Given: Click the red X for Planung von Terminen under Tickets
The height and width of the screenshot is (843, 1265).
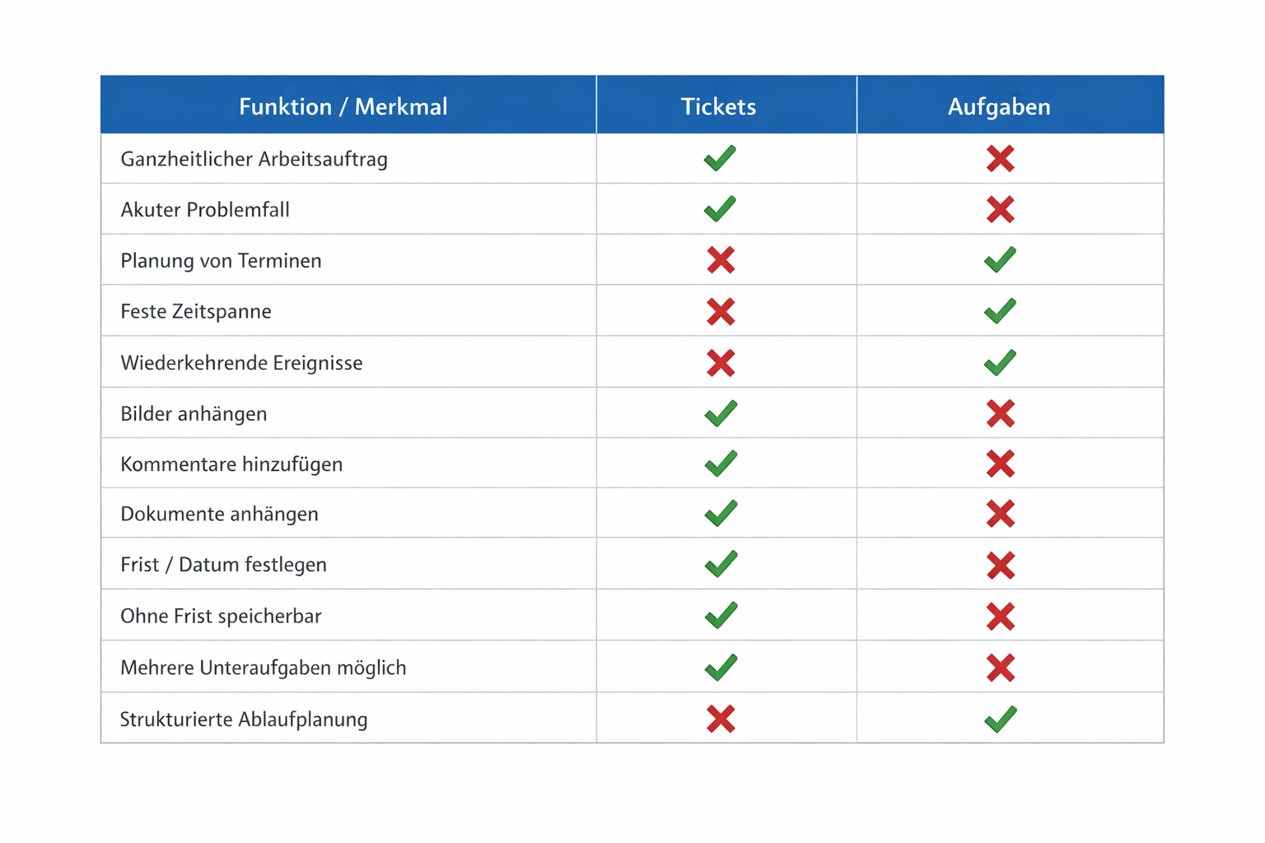Looking at the screenshot, I should click(x=721, y=260).
